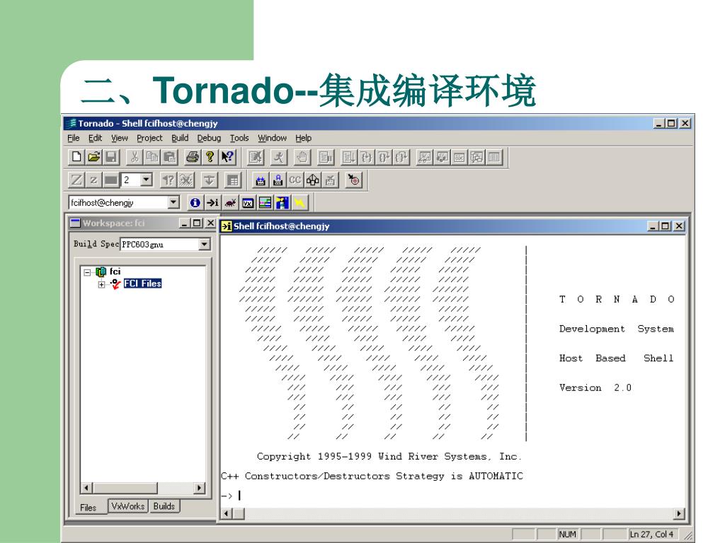Image resolution: width=725 pixels, height=543 pixels.
Task: Click the Shell window scrollbar right arrow
Action: (679, 513)
